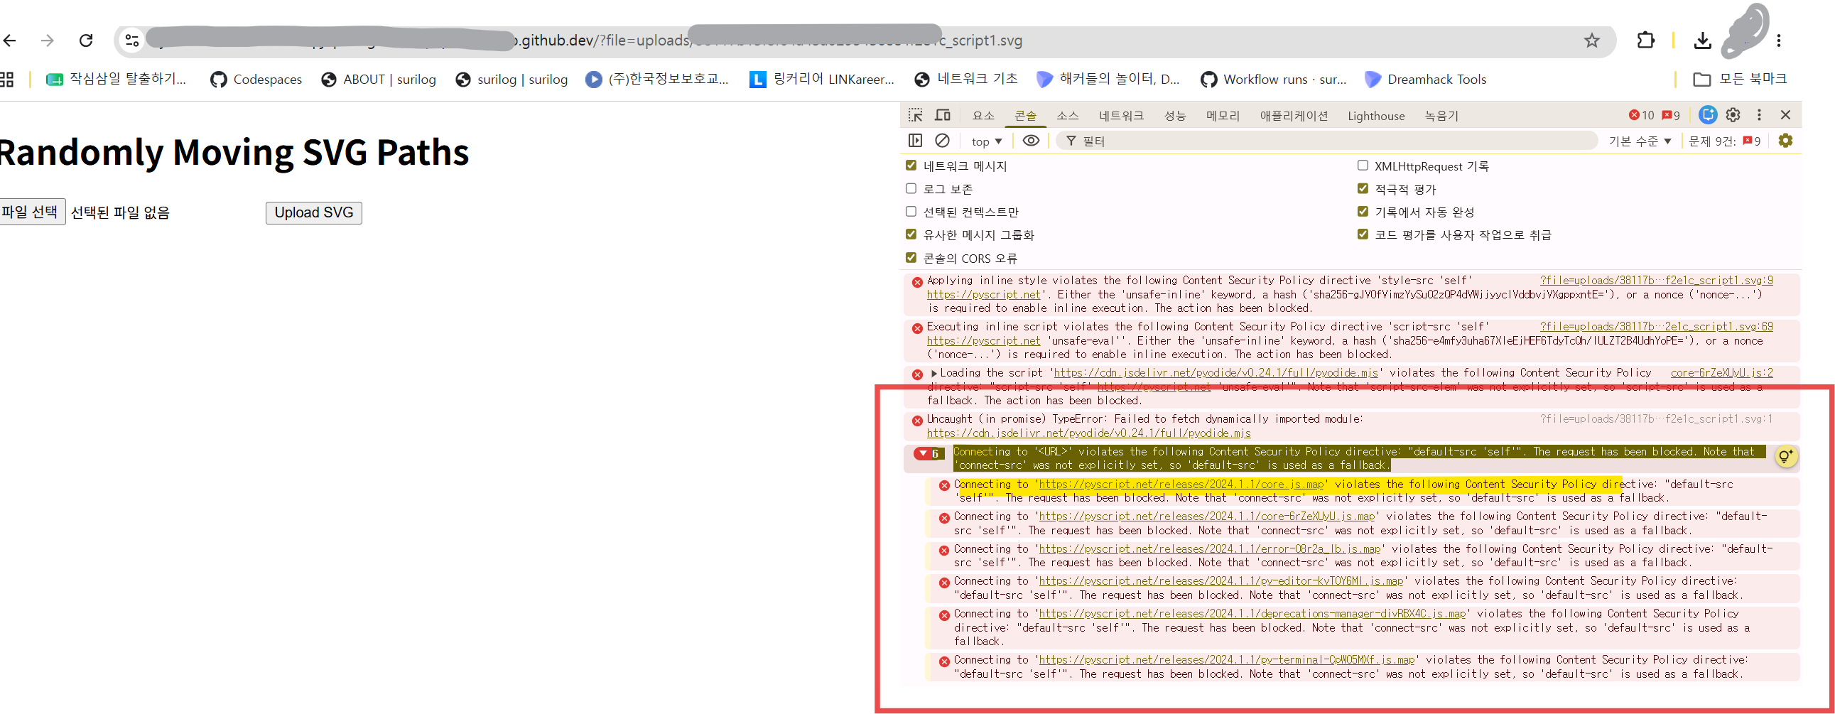Open the py-terminal js.map link
The image size is (1835, 714).
coord(1227,659)
